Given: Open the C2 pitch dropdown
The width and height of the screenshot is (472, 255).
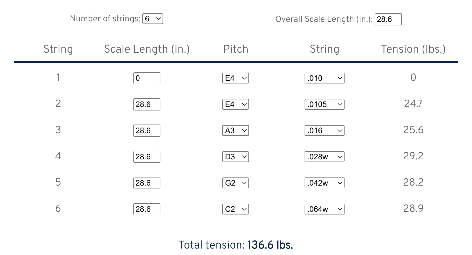Looking at the screenshot, I should coord(235,209).
